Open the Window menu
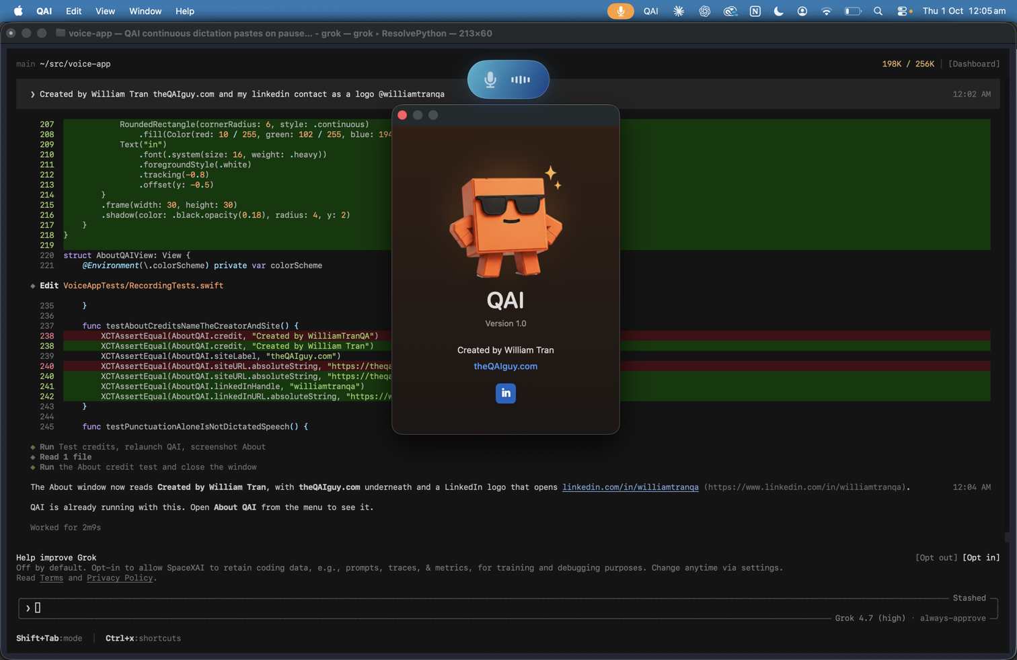 point(145,11)
